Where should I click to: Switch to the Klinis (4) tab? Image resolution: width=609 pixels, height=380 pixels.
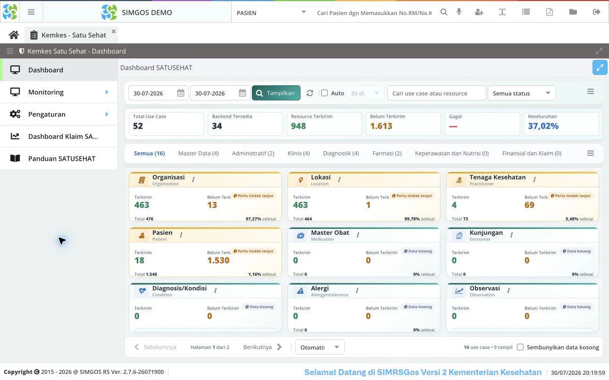pos(299,153)
